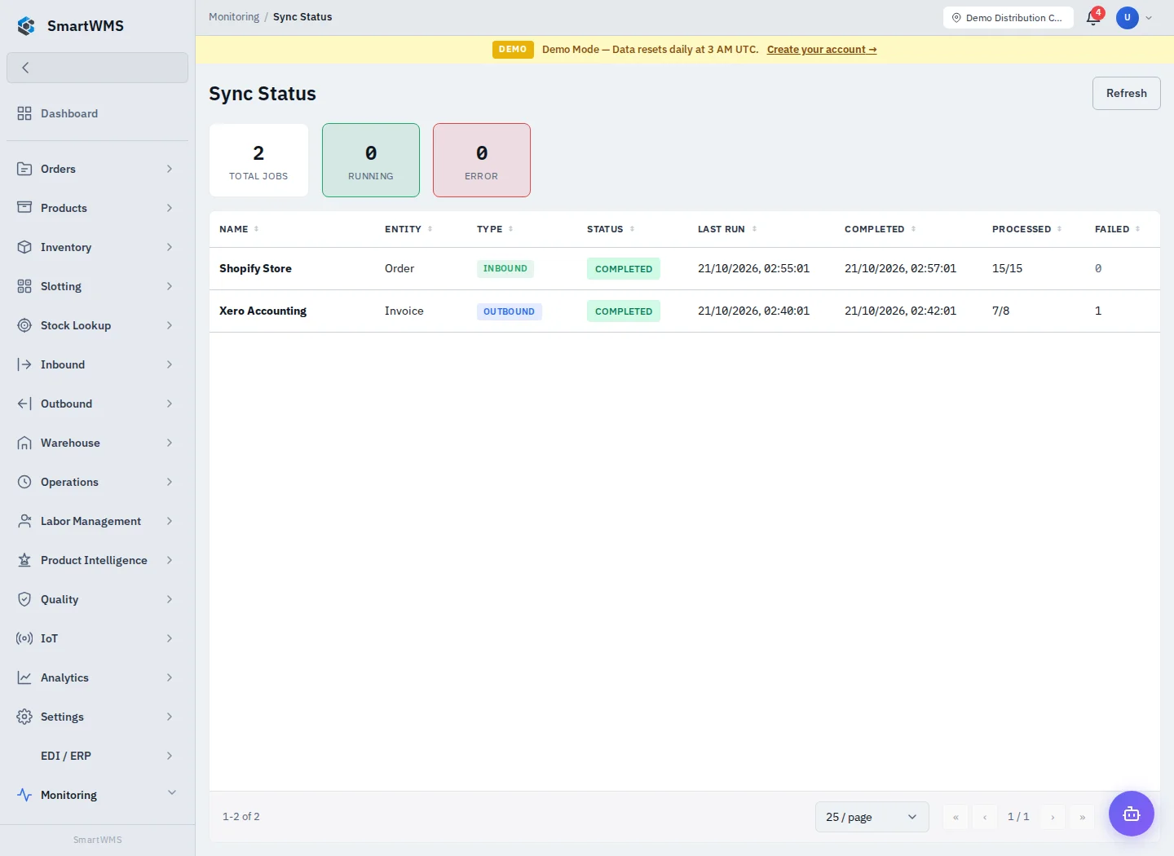This screenshot has width=1174, height=856.
Task: Follow the Create your account link
Action: coord(822,50)
